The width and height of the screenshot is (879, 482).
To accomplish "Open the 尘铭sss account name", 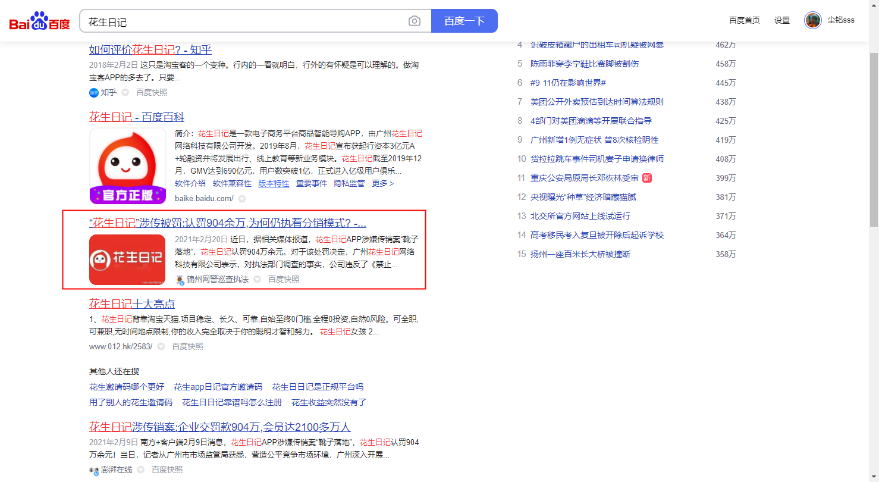I will click(841, 20).
